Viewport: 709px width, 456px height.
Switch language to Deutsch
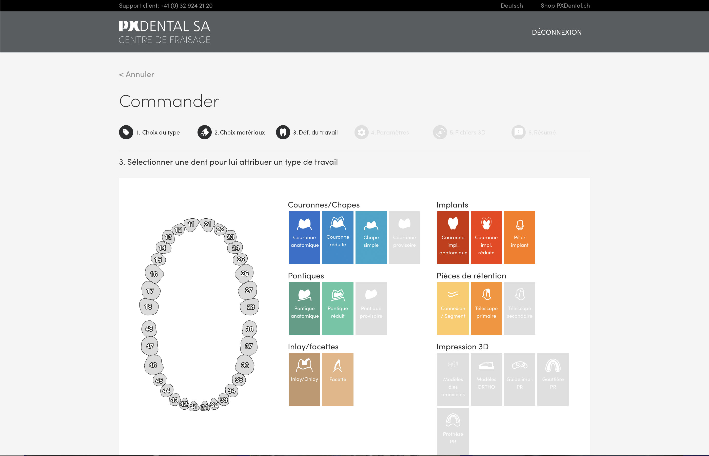(x=511, y=6)
